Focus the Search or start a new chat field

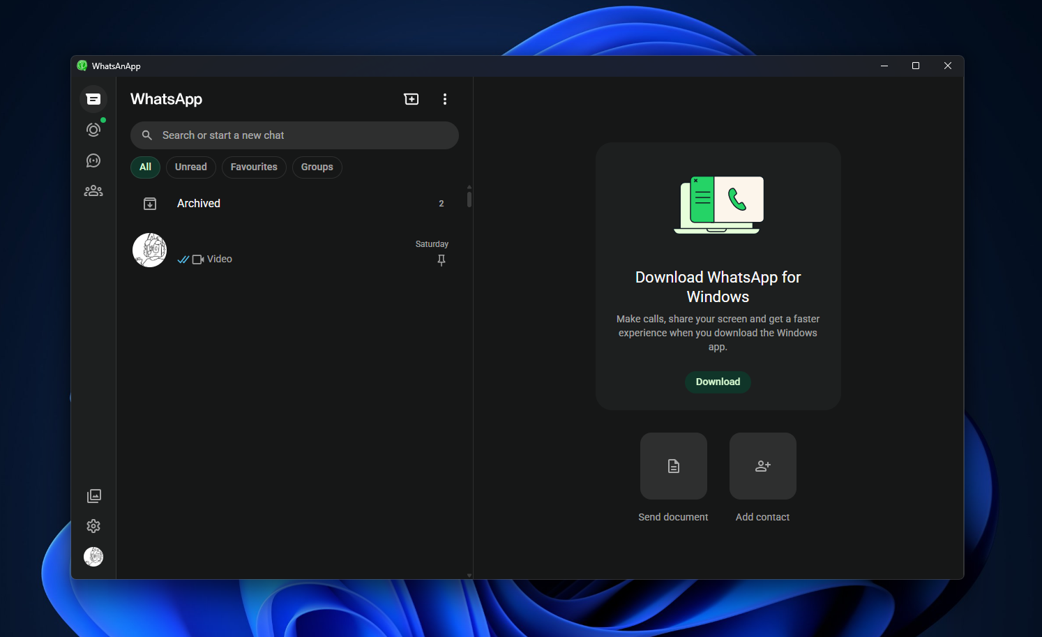click(x=294, y=135)
